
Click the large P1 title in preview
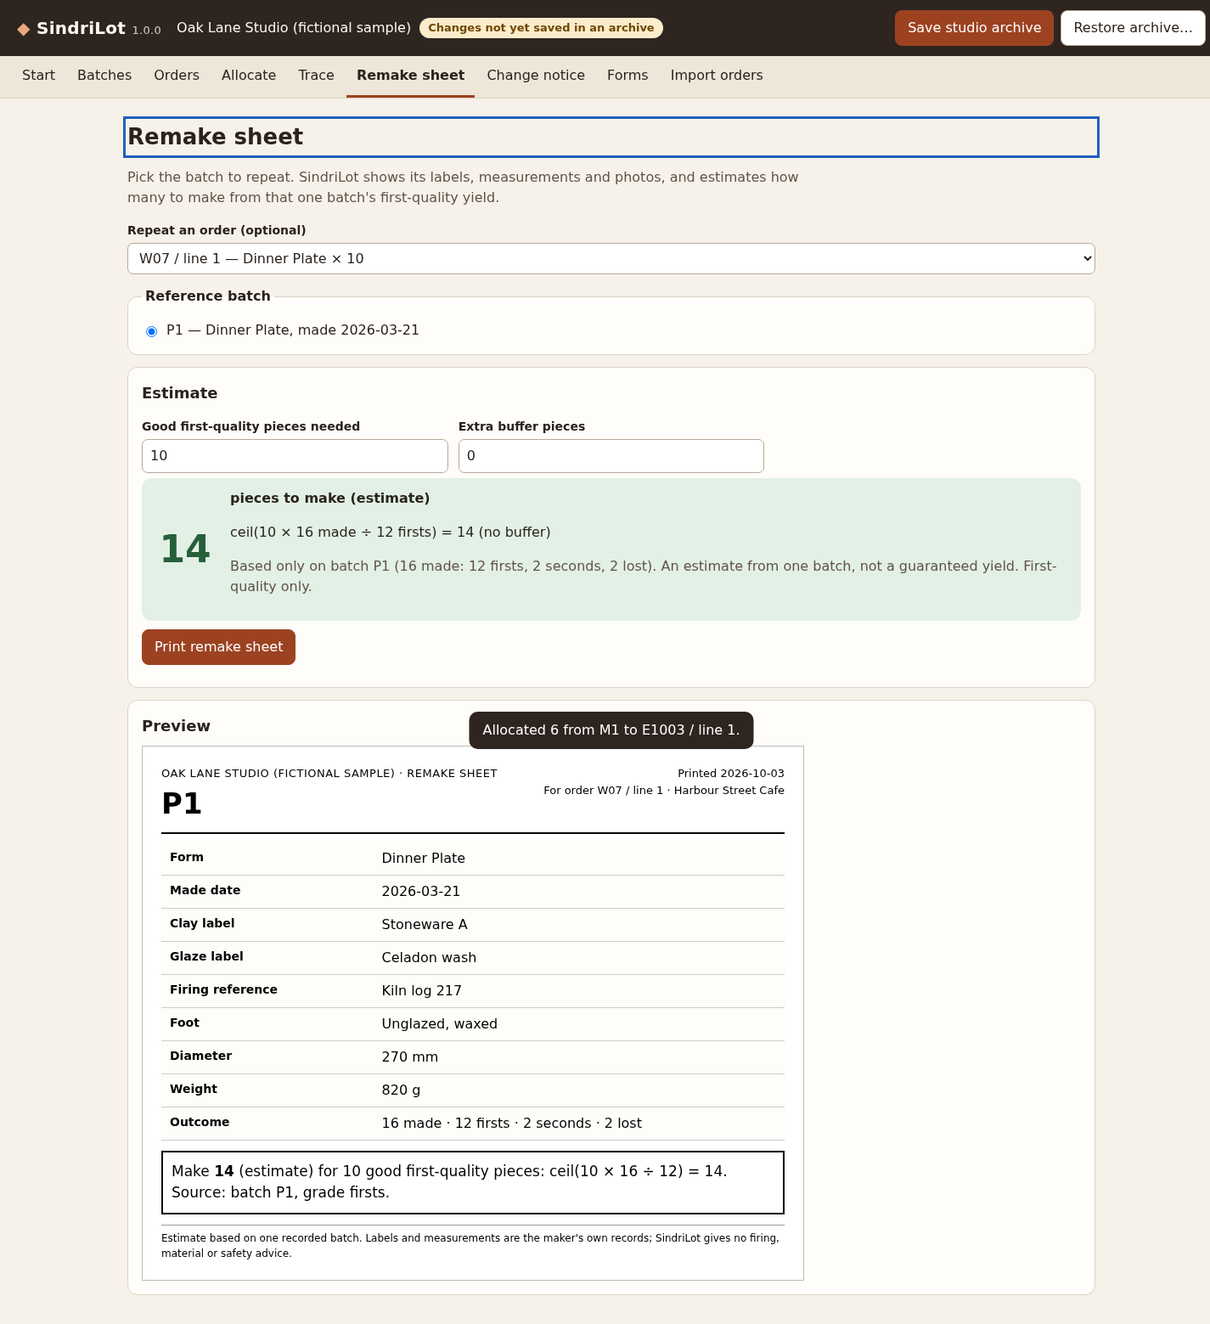[x=182, y=803]
